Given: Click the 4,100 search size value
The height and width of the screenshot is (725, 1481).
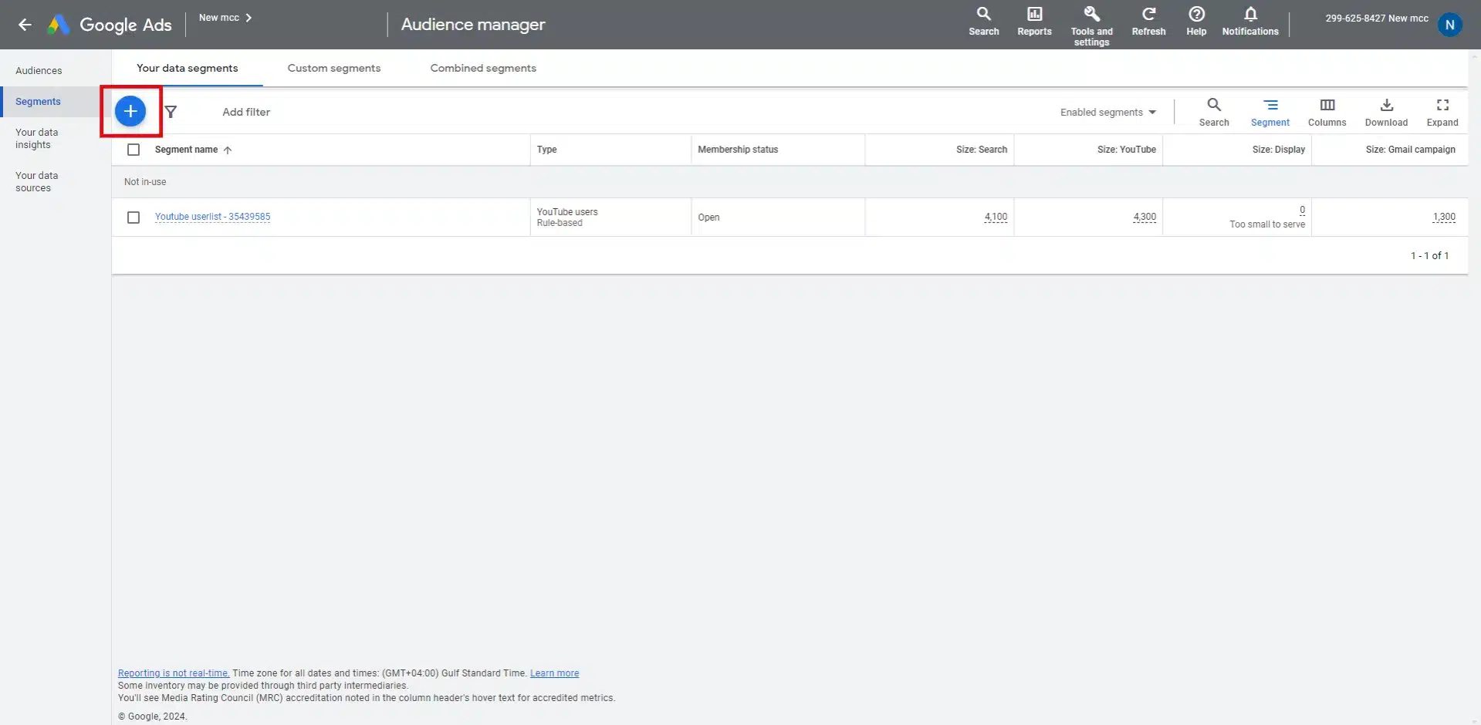Looking at the screenshot, I should click(996, 217).
